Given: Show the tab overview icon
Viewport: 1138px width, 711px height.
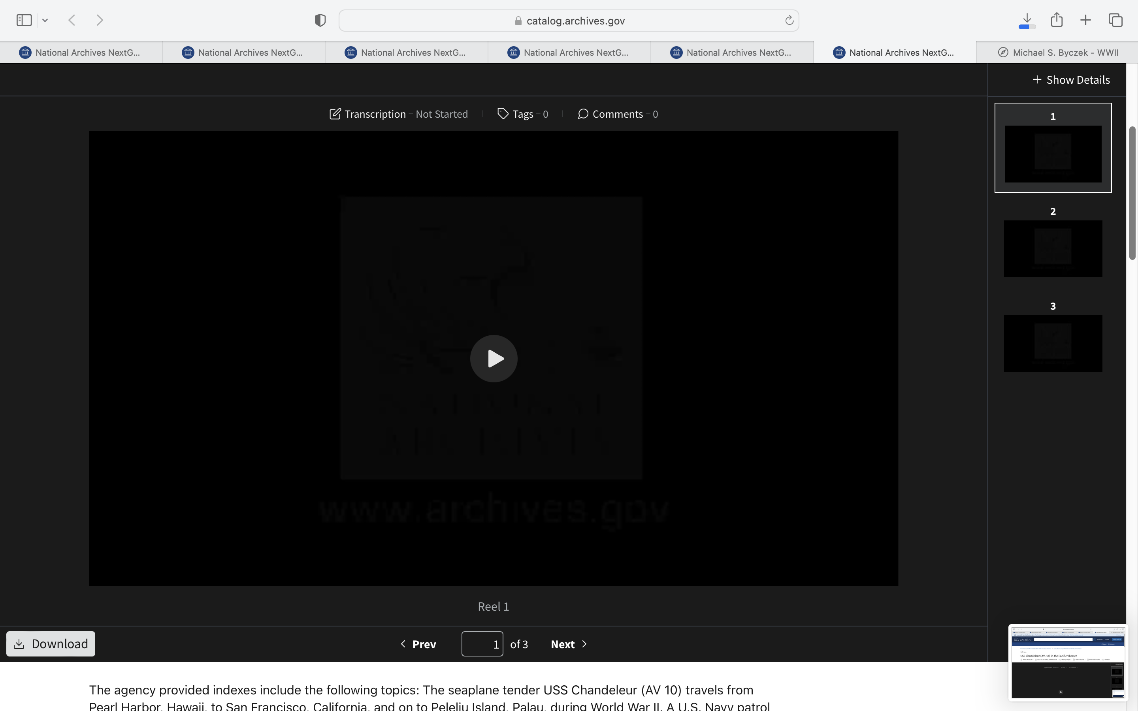Looking at the screenshot, I should 1115,20.
